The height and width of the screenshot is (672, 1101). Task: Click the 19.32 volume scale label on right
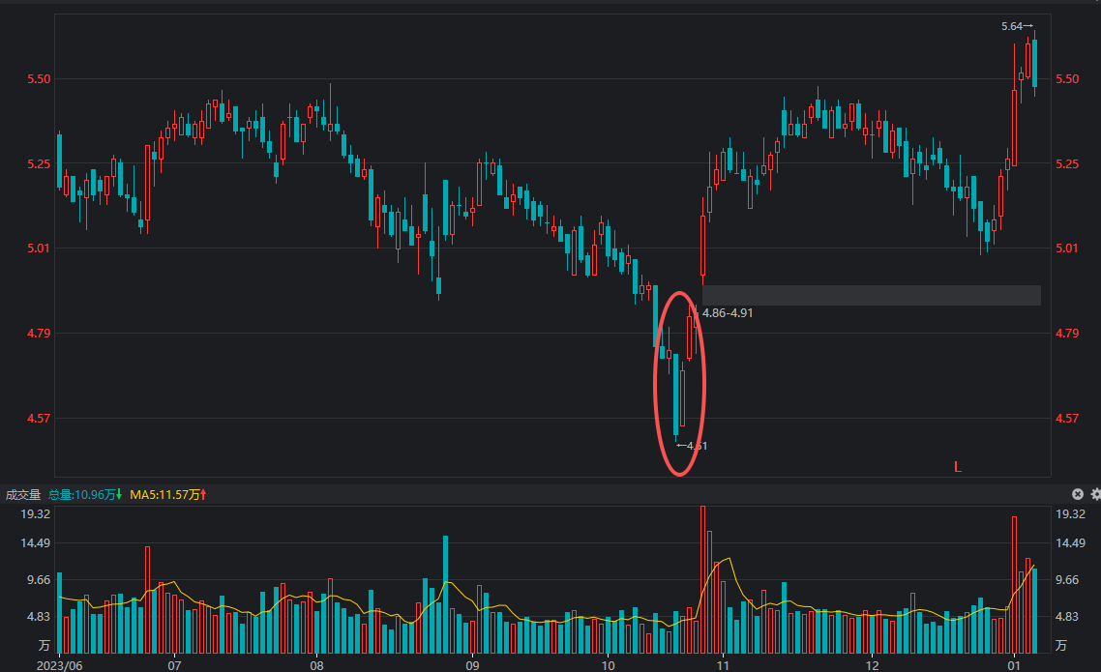click(1069, 514)
